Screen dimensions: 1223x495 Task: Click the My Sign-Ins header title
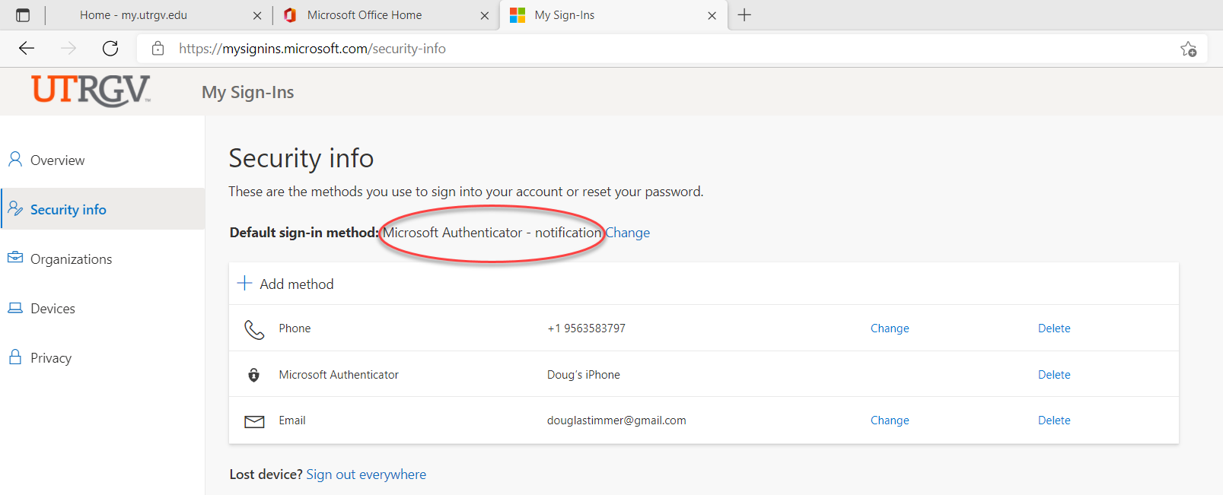pyautogui.click(x=248, y=92)
